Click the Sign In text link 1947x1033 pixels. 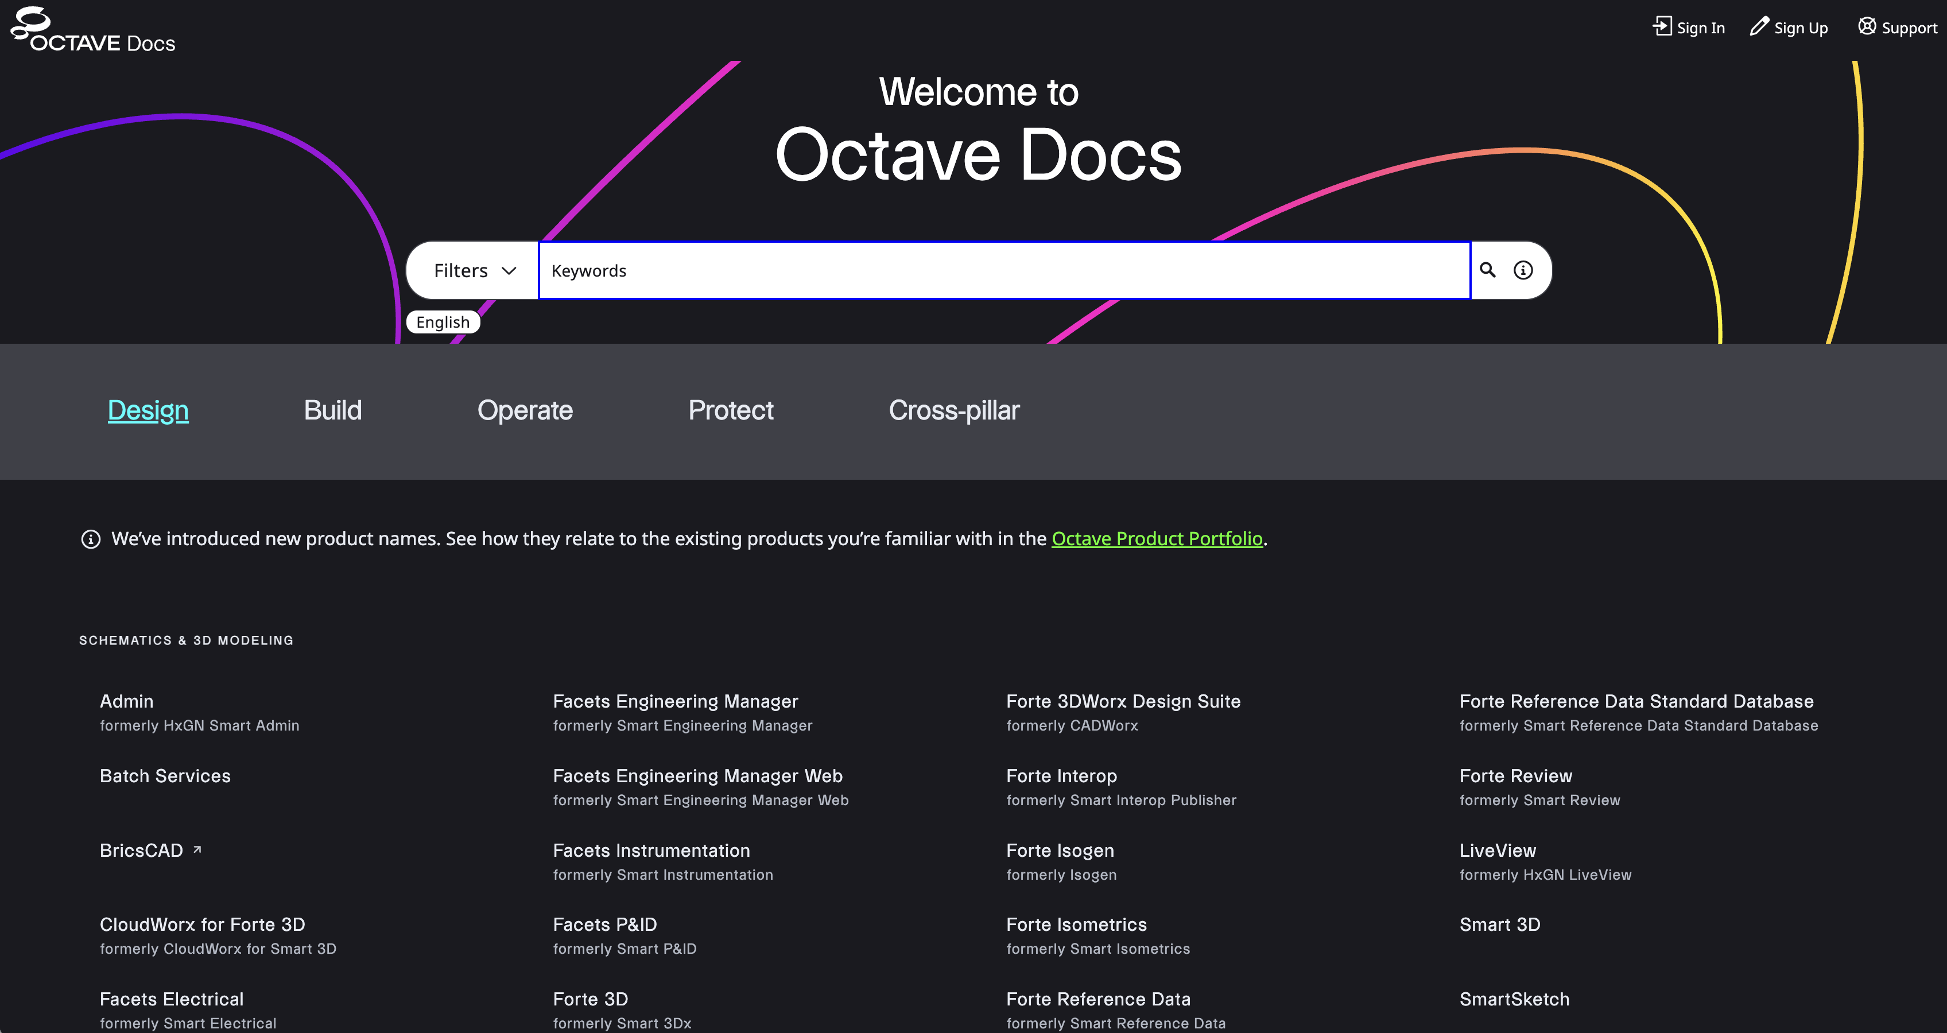(1701, 28)
